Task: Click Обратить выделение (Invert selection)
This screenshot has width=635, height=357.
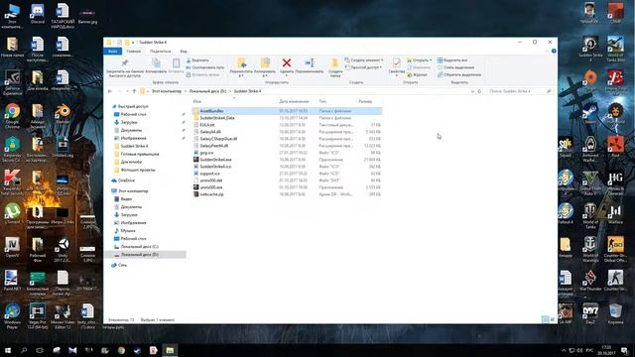Action: pyautogui.click(x=459, y=75)
